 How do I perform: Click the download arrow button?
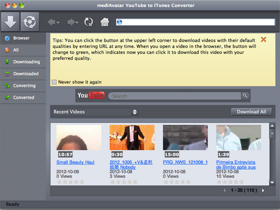click(10, 22)
